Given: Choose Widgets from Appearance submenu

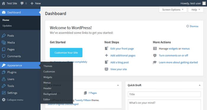Looking at the screenshot, I should point(48,77).
